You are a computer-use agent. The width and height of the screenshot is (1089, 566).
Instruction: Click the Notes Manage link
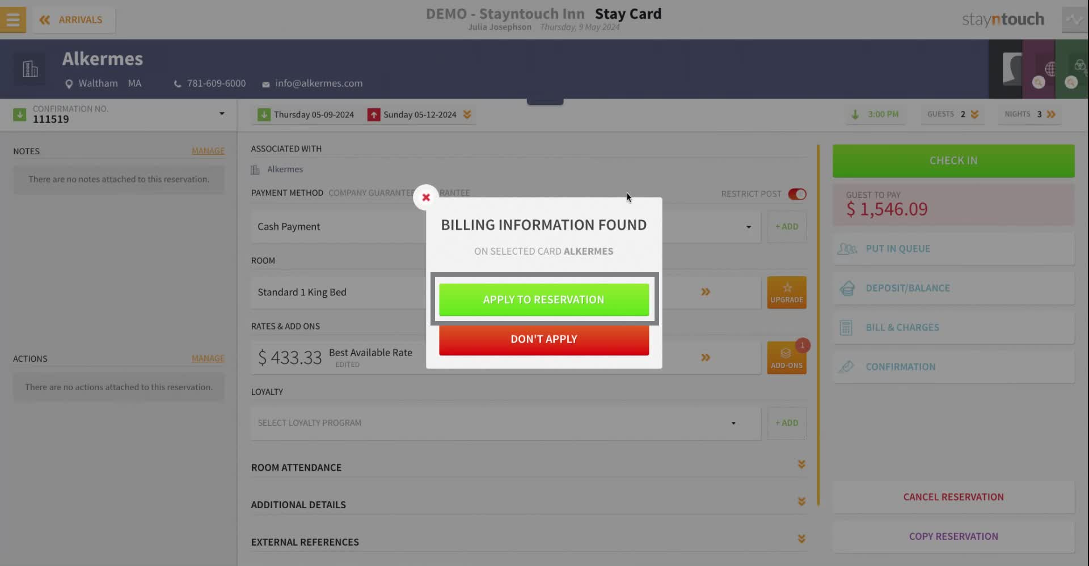point(208,151)
